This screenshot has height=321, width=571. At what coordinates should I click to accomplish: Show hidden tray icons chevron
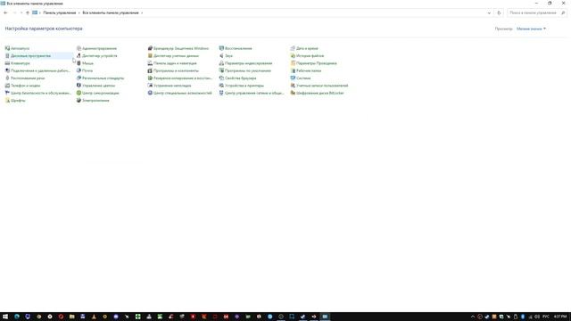(x=473, y=317)
